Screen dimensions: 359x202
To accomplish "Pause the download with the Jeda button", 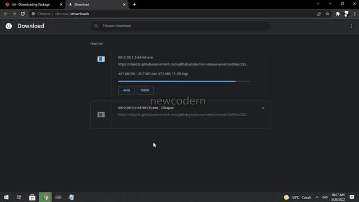I will [126, 90].
